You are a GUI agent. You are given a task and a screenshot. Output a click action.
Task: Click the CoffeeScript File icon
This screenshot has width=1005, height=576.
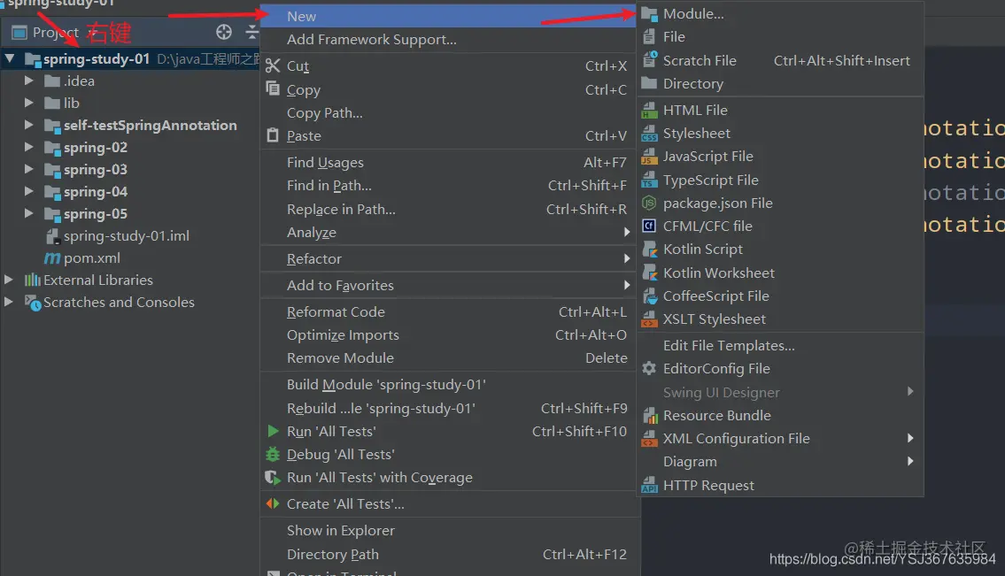click(649, 296)
